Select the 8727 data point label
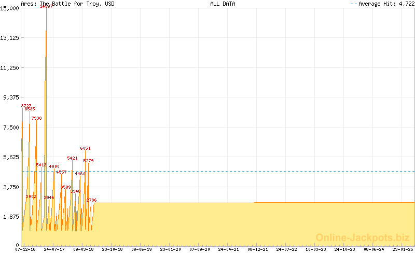 (x=26, y=106)
